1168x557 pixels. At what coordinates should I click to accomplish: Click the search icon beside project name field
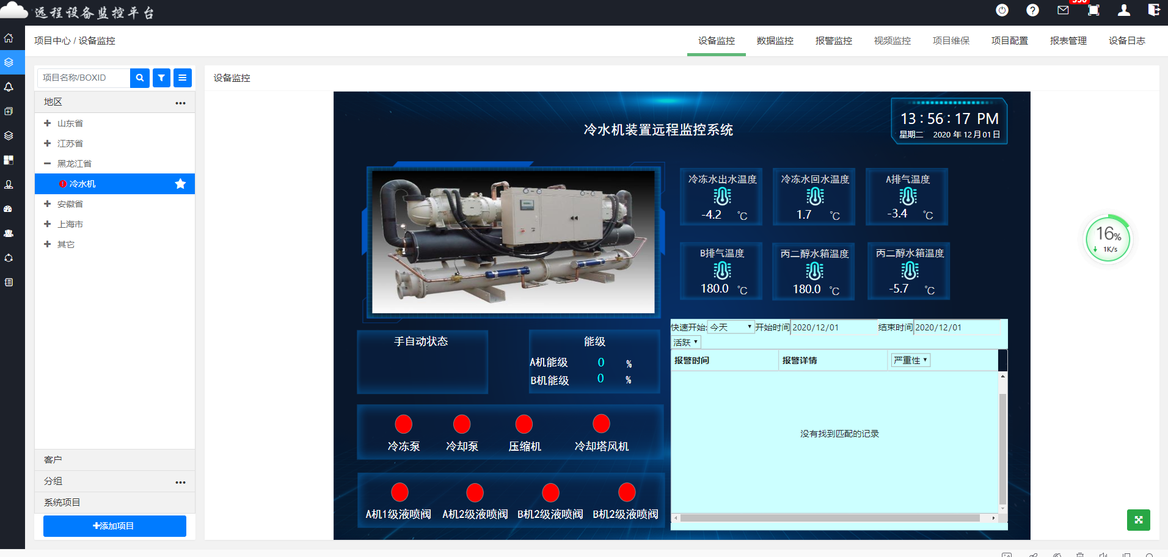pos(140,78)
